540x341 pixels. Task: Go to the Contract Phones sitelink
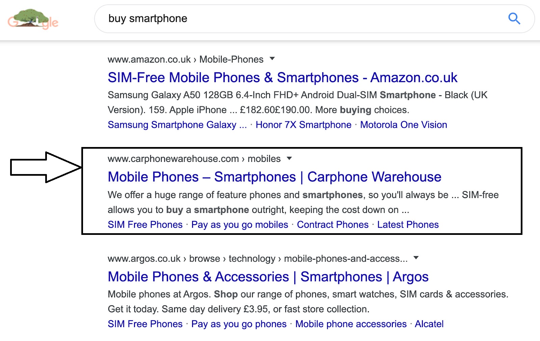(x=332, y=225)
